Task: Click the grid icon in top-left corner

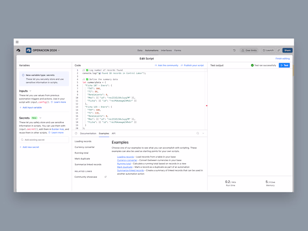Action: [x=17, y=42]
